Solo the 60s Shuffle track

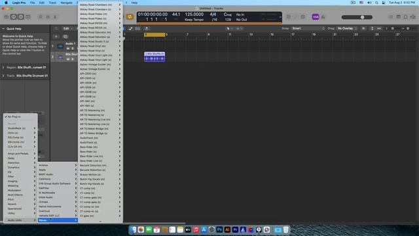point(73,59)
